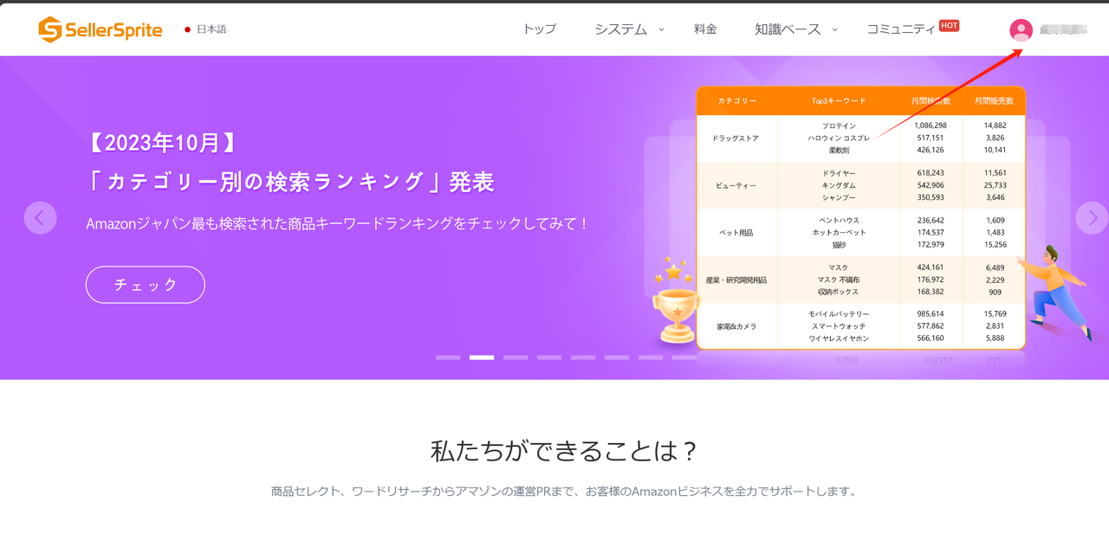
Task: Click the 家電&カメラ category cell
Action: pos(736,326)
